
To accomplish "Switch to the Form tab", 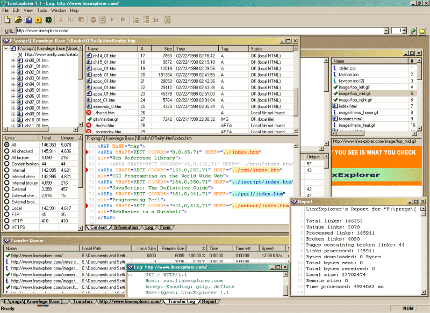I will click(165, 227).
